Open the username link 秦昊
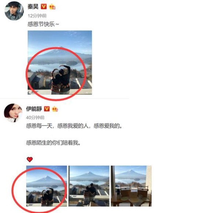Viewport: 220px width, 213px height. [33, 7]
